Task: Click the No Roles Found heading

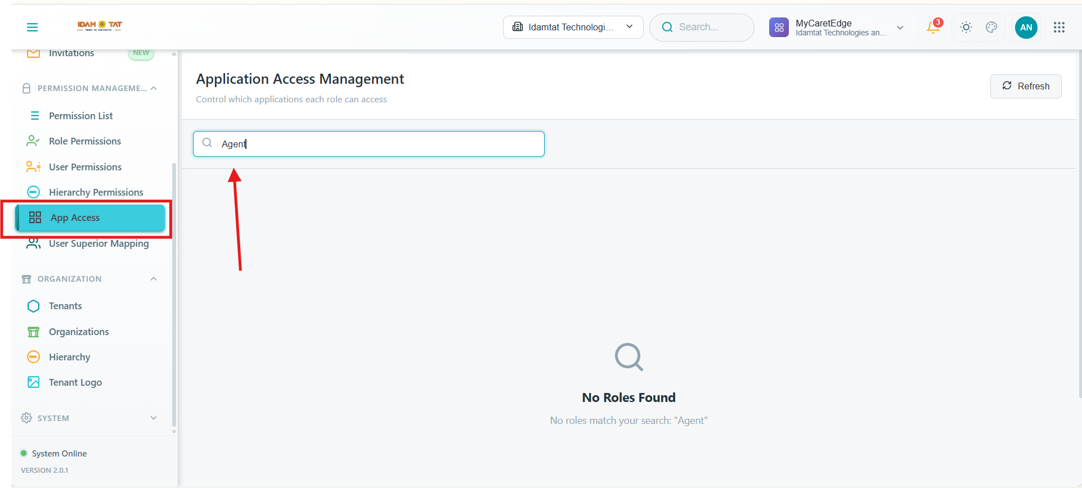Action: pos(628,397)
